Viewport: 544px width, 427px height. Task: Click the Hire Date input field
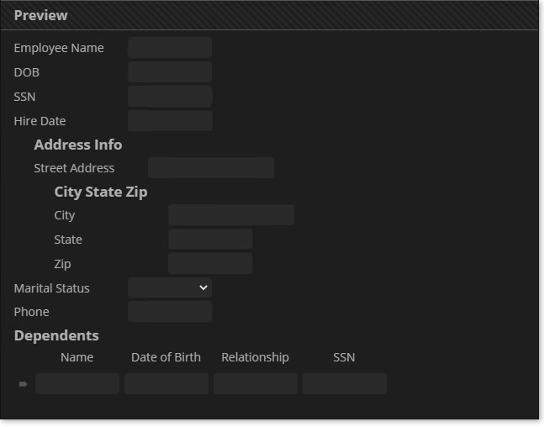pos(170,121)
